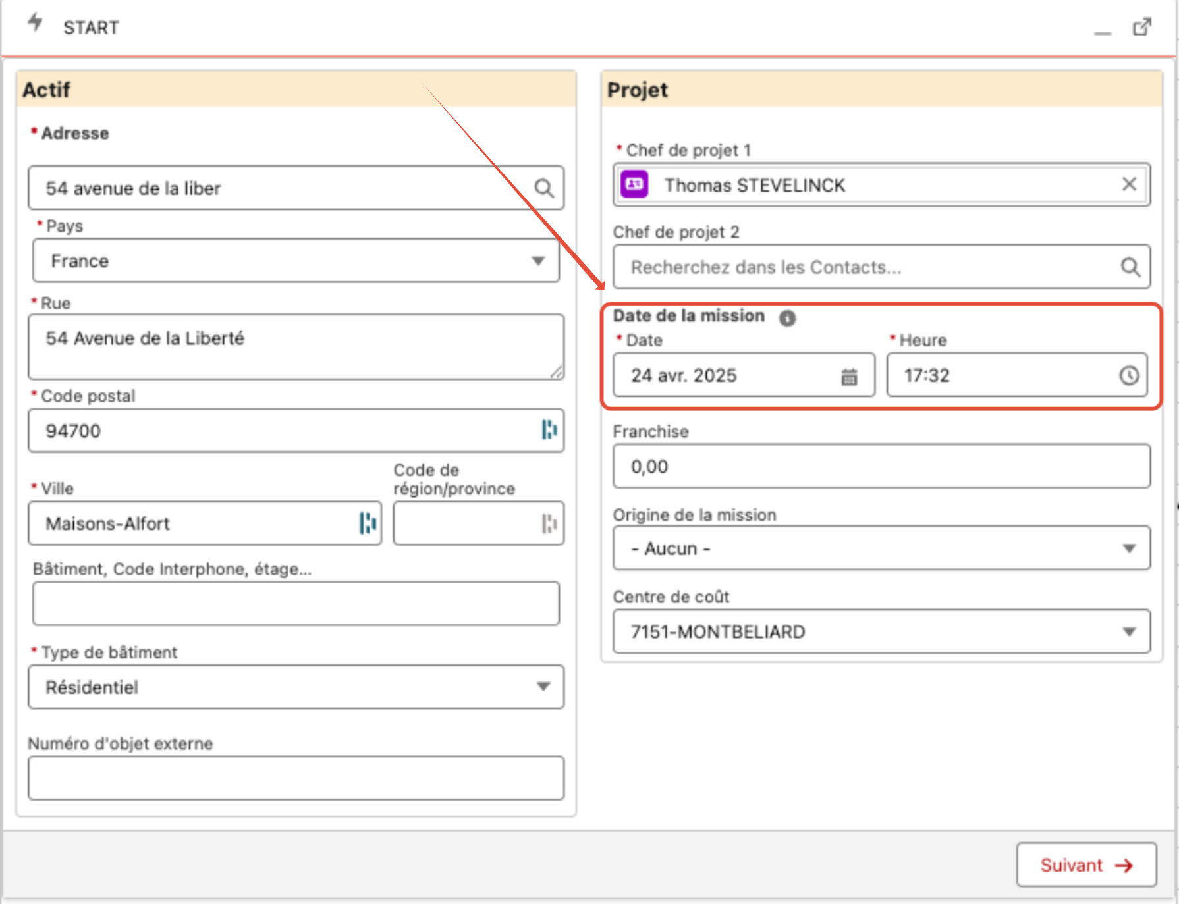Image resolution: width=1179 pixels, height=904 pixels.
Task: Minimize the START panel
Action: coord(1103,32)
